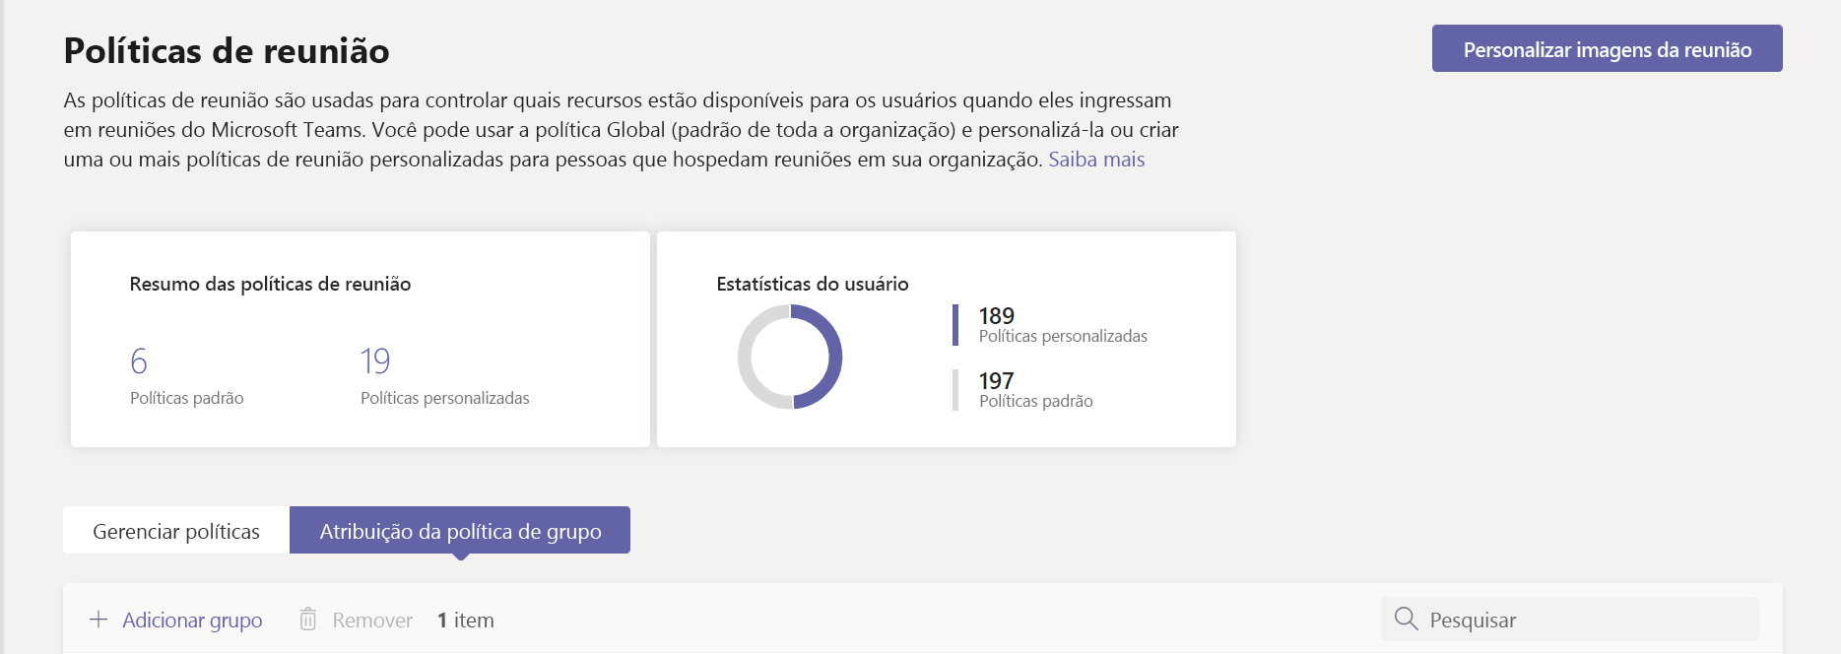This screenshot has height=654, width=1841.
Task: Click the plus icon beside Adicionar grupo
Action: pos(99,620)
